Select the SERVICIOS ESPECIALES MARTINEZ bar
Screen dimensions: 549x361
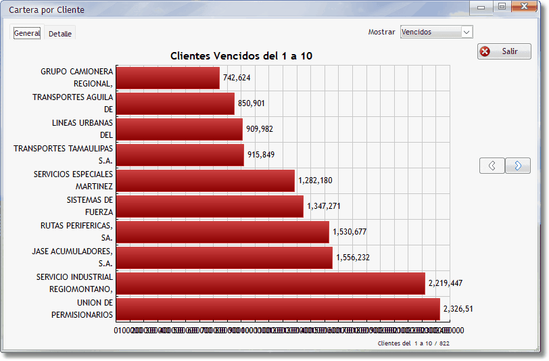tap(205, 180)
